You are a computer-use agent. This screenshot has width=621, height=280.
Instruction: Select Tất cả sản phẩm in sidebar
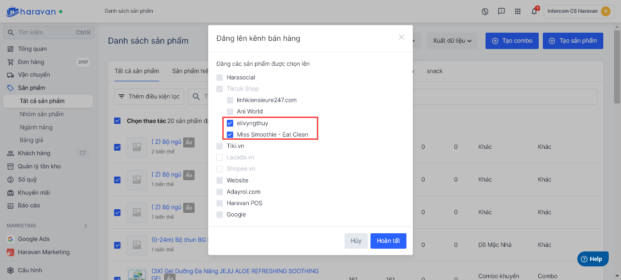48,101
